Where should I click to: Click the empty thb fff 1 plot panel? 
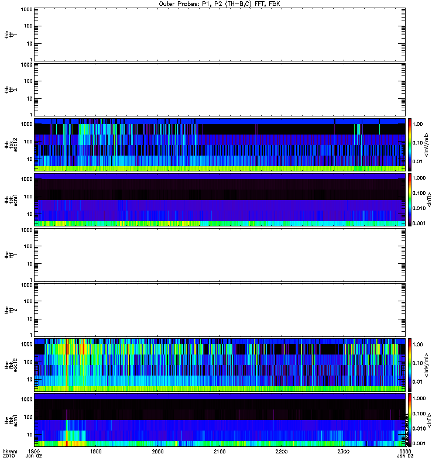coord(220,35)
